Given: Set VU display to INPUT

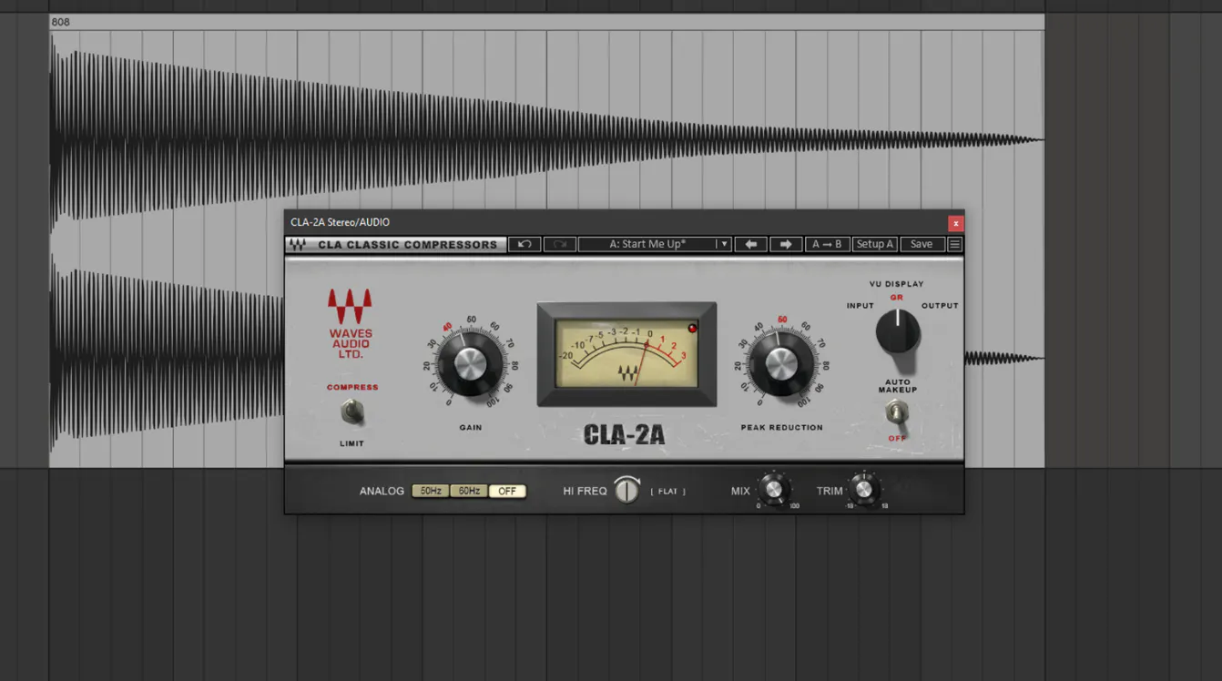Looking at the screenshot, I should coord(860,306).
